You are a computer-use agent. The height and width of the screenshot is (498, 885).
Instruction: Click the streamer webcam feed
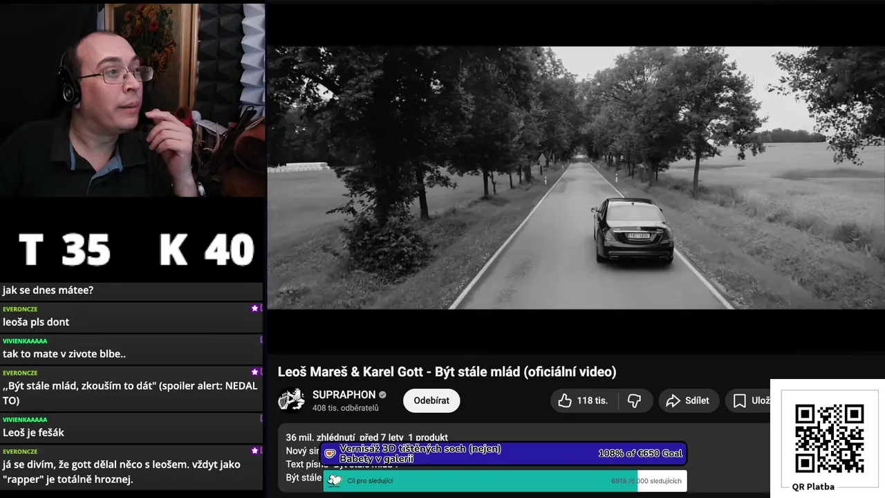coord(133,100)
